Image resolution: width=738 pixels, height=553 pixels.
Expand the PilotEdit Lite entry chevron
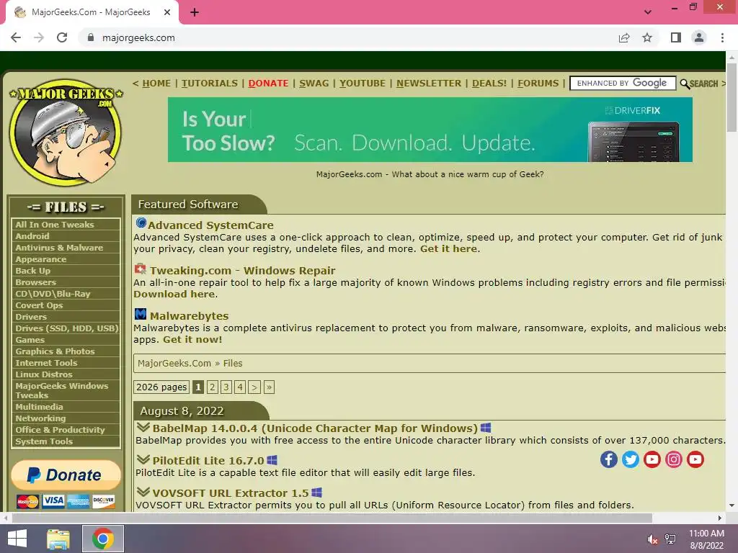click(143, 459)
